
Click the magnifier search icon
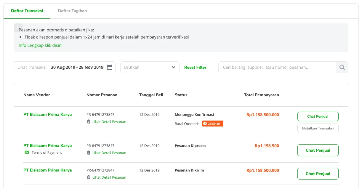tap(342, 67)
